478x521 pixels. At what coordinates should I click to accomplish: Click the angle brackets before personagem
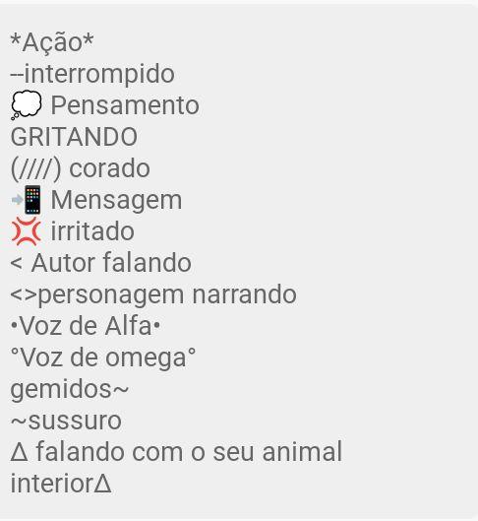point(24,295)
